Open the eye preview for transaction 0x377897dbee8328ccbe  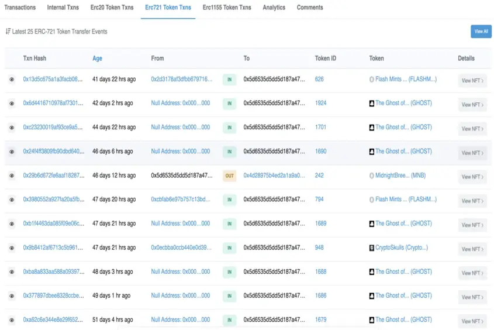12,296
